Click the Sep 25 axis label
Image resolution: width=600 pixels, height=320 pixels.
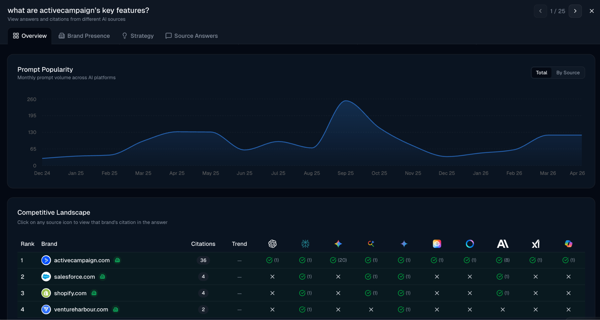click(x=345, y=173)
